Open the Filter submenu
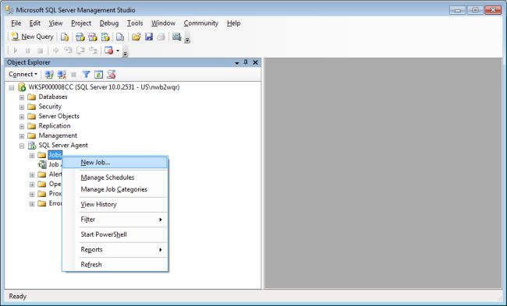The image size is (507, 306). 115,220
